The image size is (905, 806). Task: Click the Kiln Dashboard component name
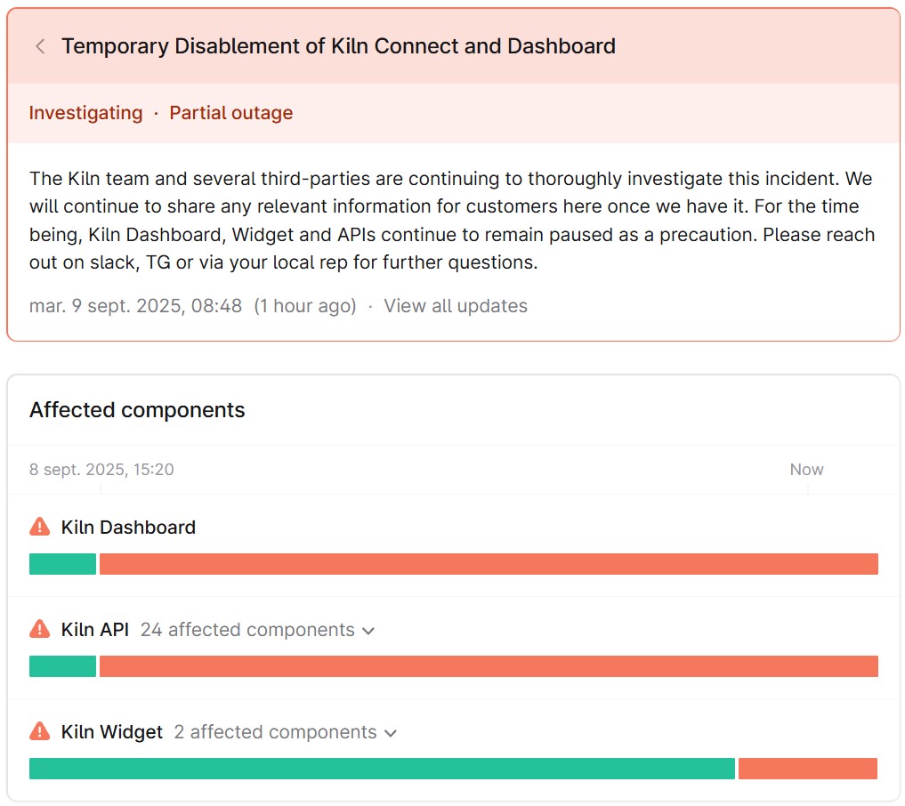128,528
